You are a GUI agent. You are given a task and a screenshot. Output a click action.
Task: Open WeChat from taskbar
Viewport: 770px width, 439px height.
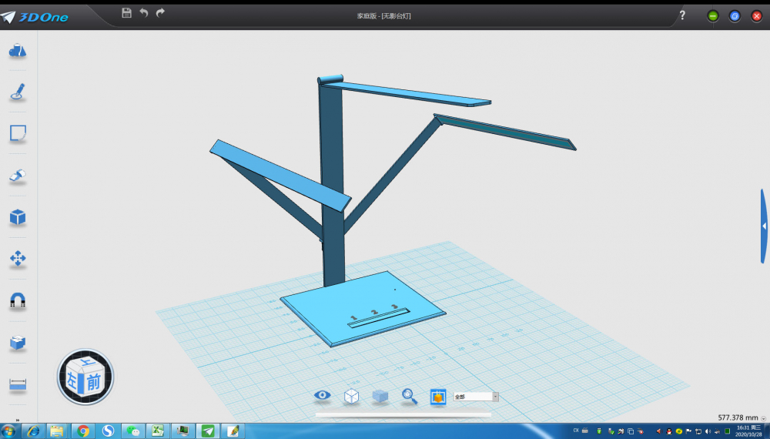point(132,431)
